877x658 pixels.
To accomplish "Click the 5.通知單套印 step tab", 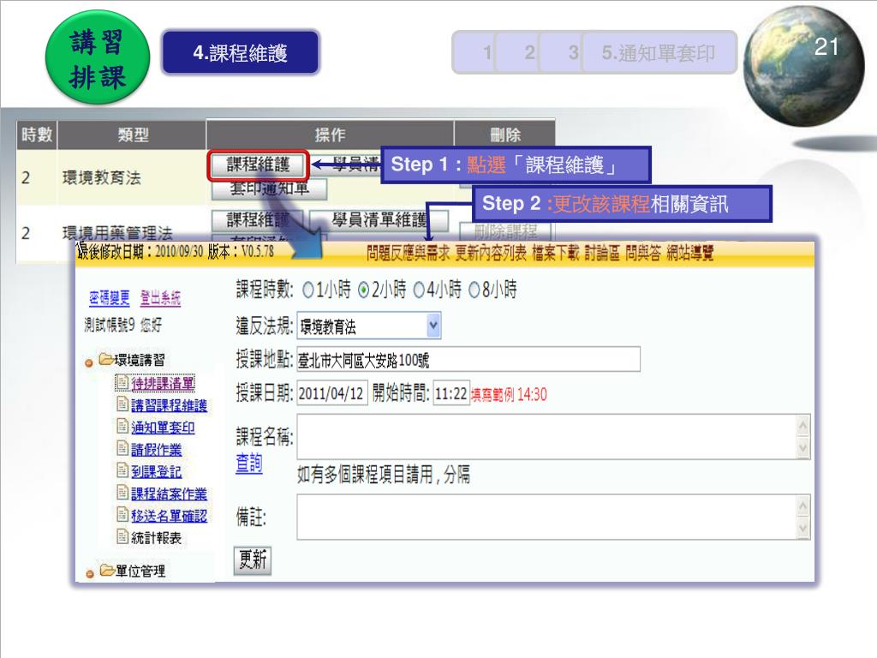I will (659, 52).
